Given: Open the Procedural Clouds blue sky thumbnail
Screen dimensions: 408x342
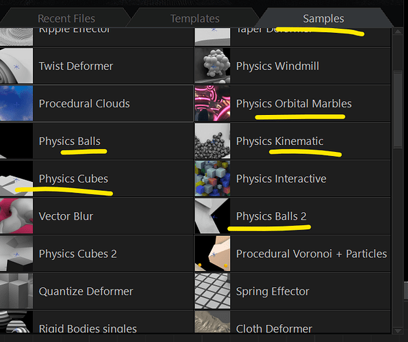Looking at the screenshot, I should click(x=16, y=103).
